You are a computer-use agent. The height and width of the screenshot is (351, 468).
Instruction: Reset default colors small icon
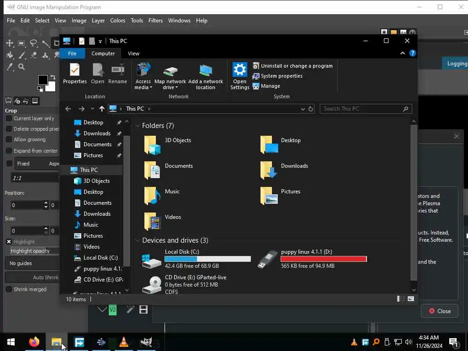40,89
